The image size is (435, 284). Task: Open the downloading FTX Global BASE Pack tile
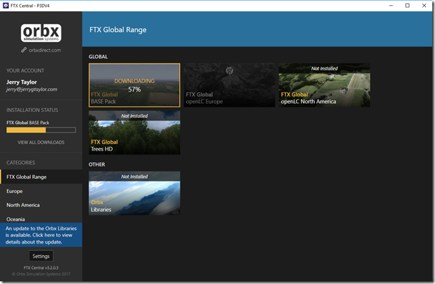pos(134,85)
